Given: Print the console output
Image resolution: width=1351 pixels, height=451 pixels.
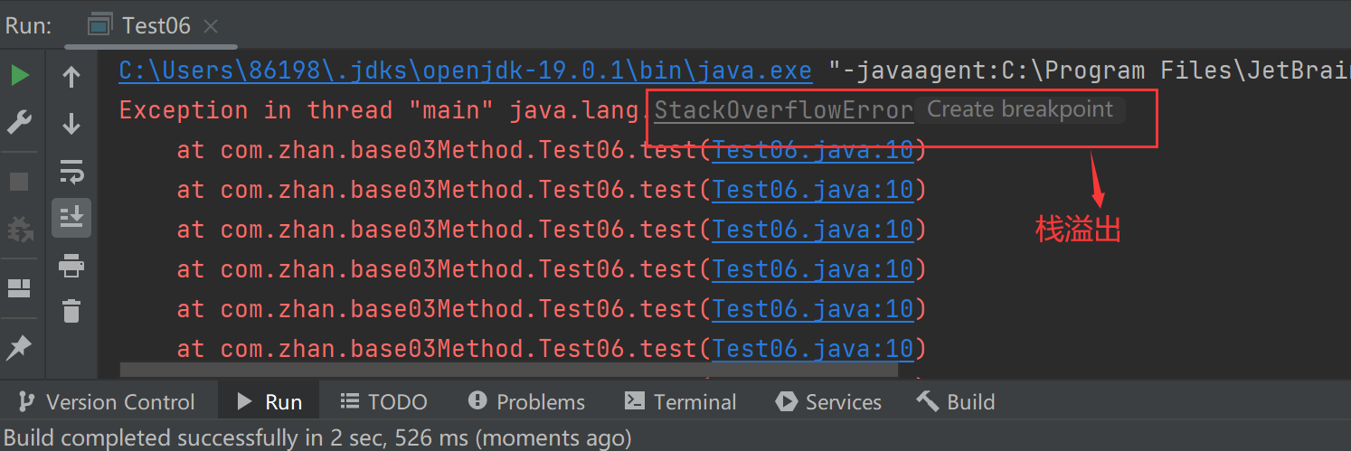Looking at the screenshot, I should pyautogui.click(x=71, y=266).
